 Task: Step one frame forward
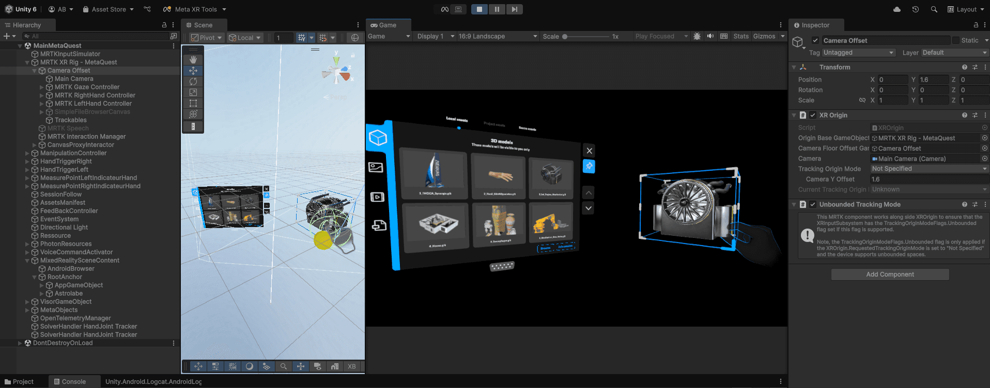pyautogui.click(x=514, y=9)
